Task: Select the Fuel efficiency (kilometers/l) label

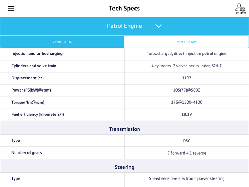Action: (x=38, y=114)
